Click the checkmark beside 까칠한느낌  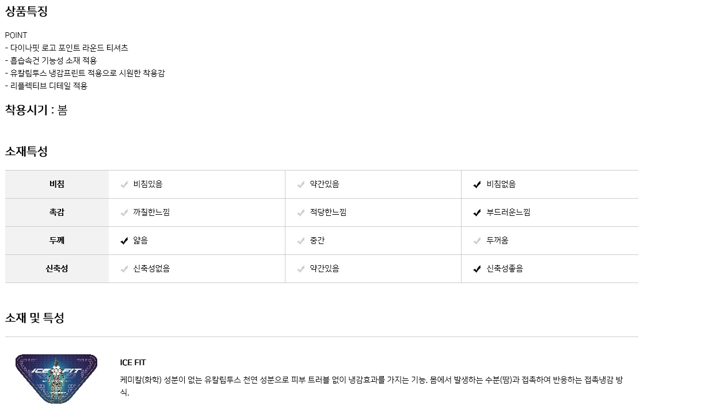point(124,213)
